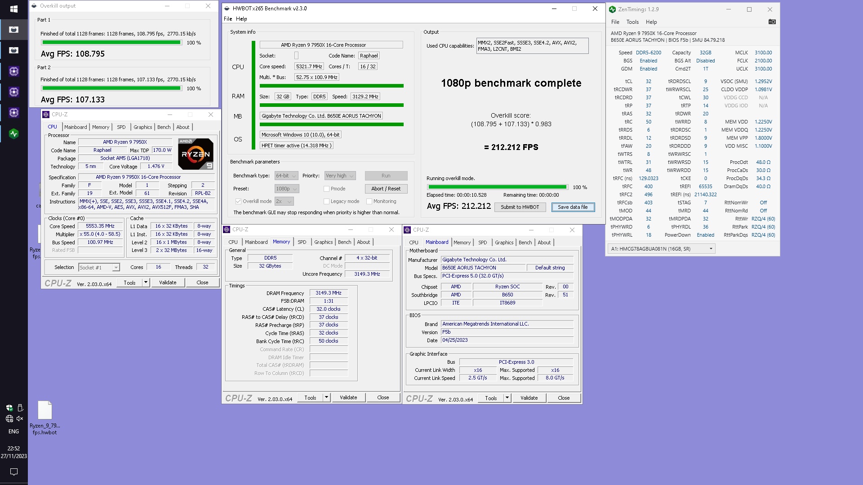
Task: Enable the Legacy mode checkbox
Action: pyautogui.click(x=326, y=201)
